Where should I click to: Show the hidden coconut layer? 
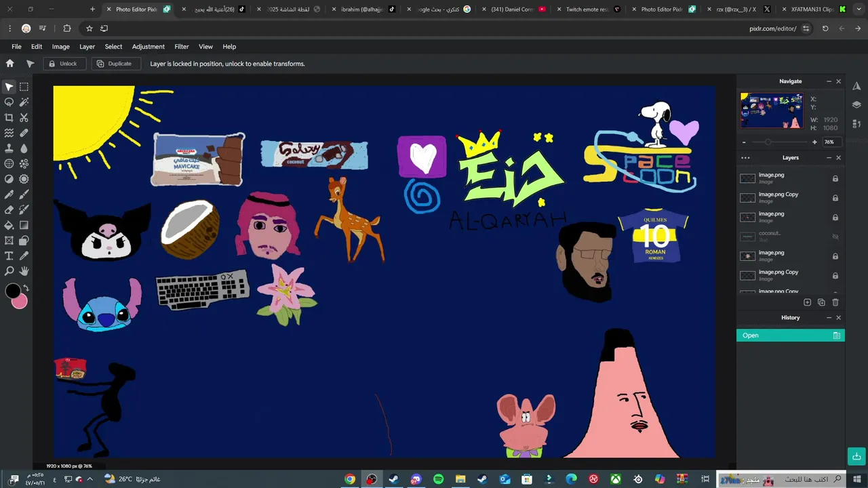[835, 237]
